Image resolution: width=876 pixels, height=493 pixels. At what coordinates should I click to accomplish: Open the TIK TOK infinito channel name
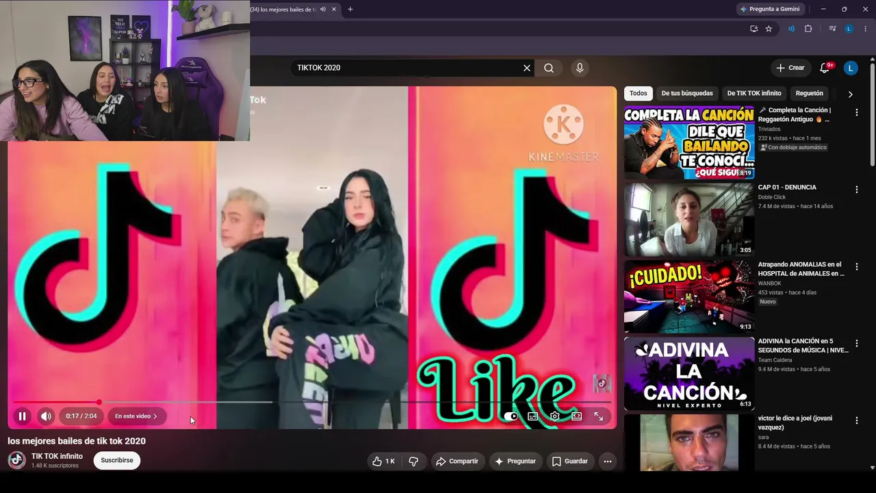tap(57, 456)
